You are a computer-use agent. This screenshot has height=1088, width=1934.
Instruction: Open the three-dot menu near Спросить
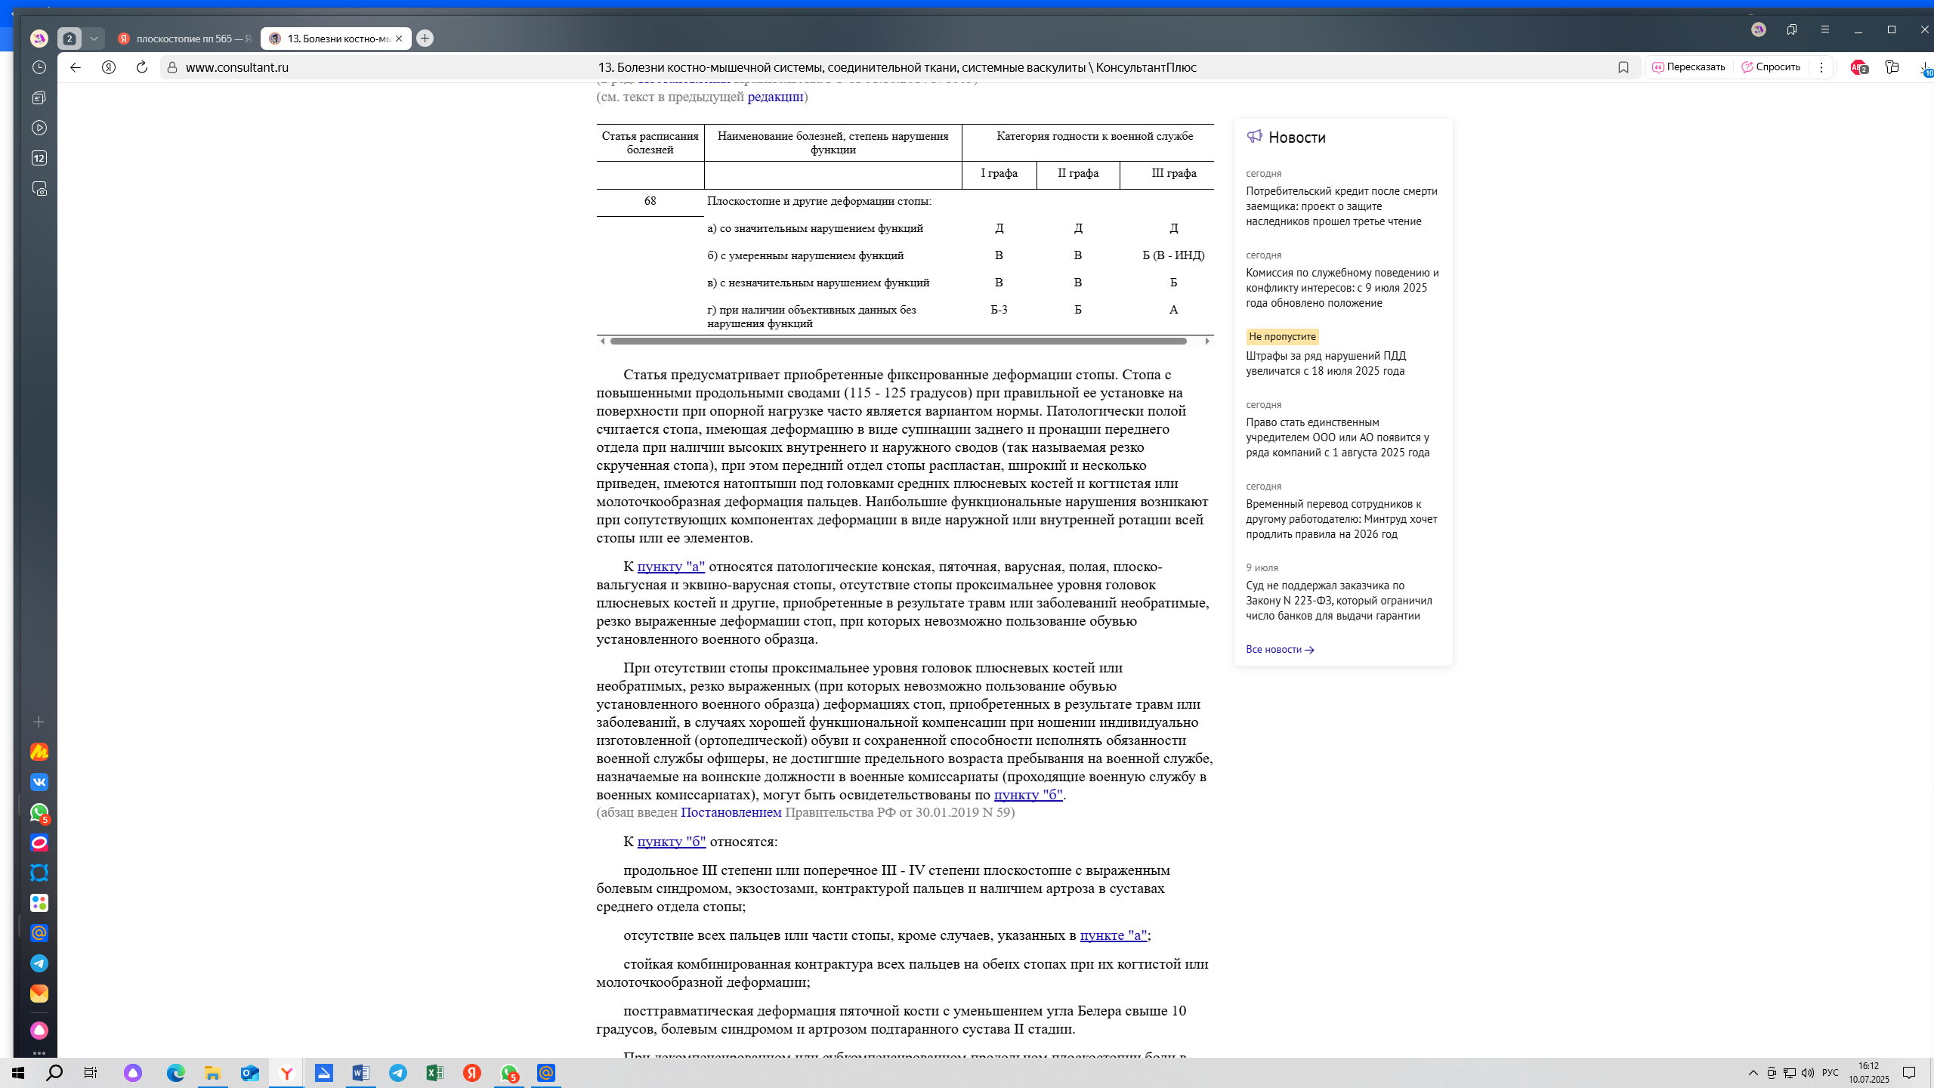point(1821,67)
